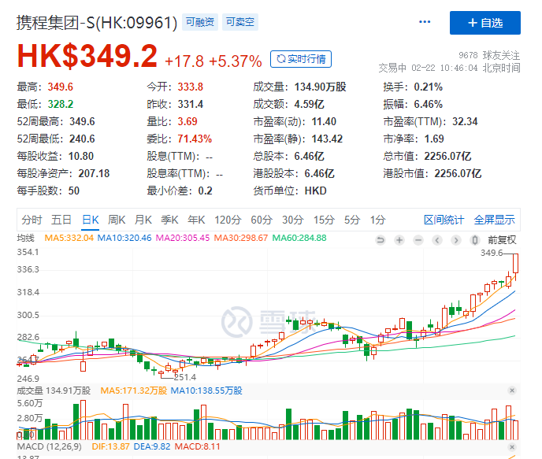Open the 区间统计 range statistics link
The width and height of the screenshot is (542, 459).
pos(444,220)
